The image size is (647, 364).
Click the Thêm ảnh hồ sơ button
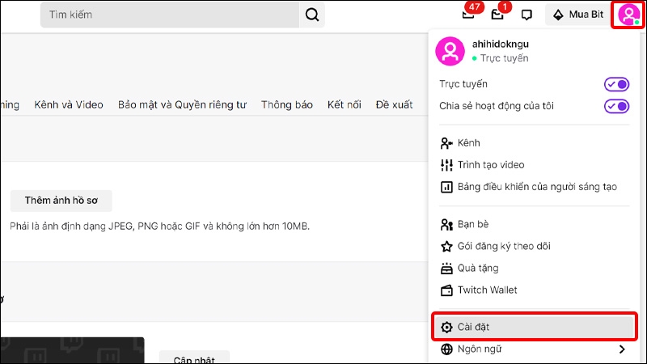61,201
